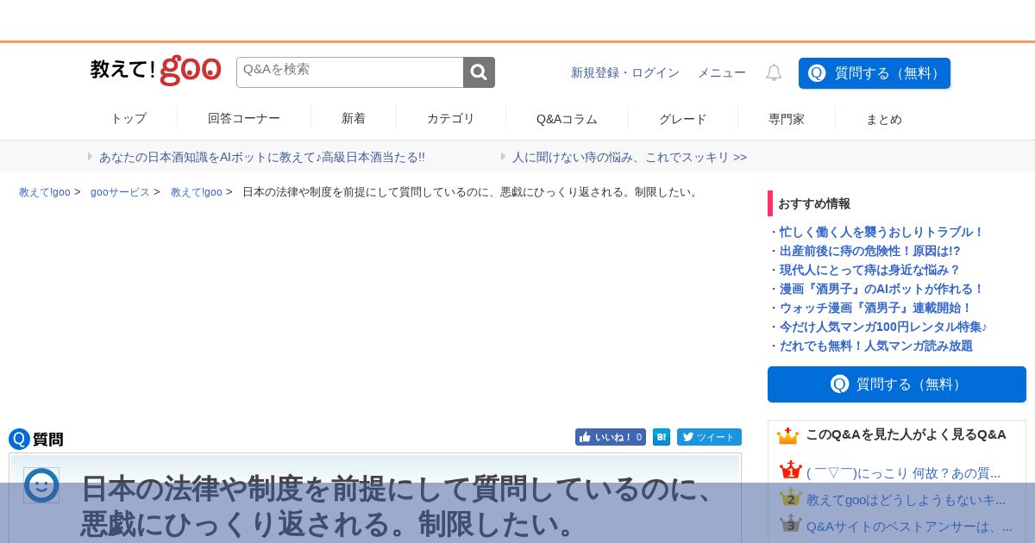Screen dimensions: 1035x543
Task: Open だれでも無料!人気マンガ読み放題 link
Action: 876,346
